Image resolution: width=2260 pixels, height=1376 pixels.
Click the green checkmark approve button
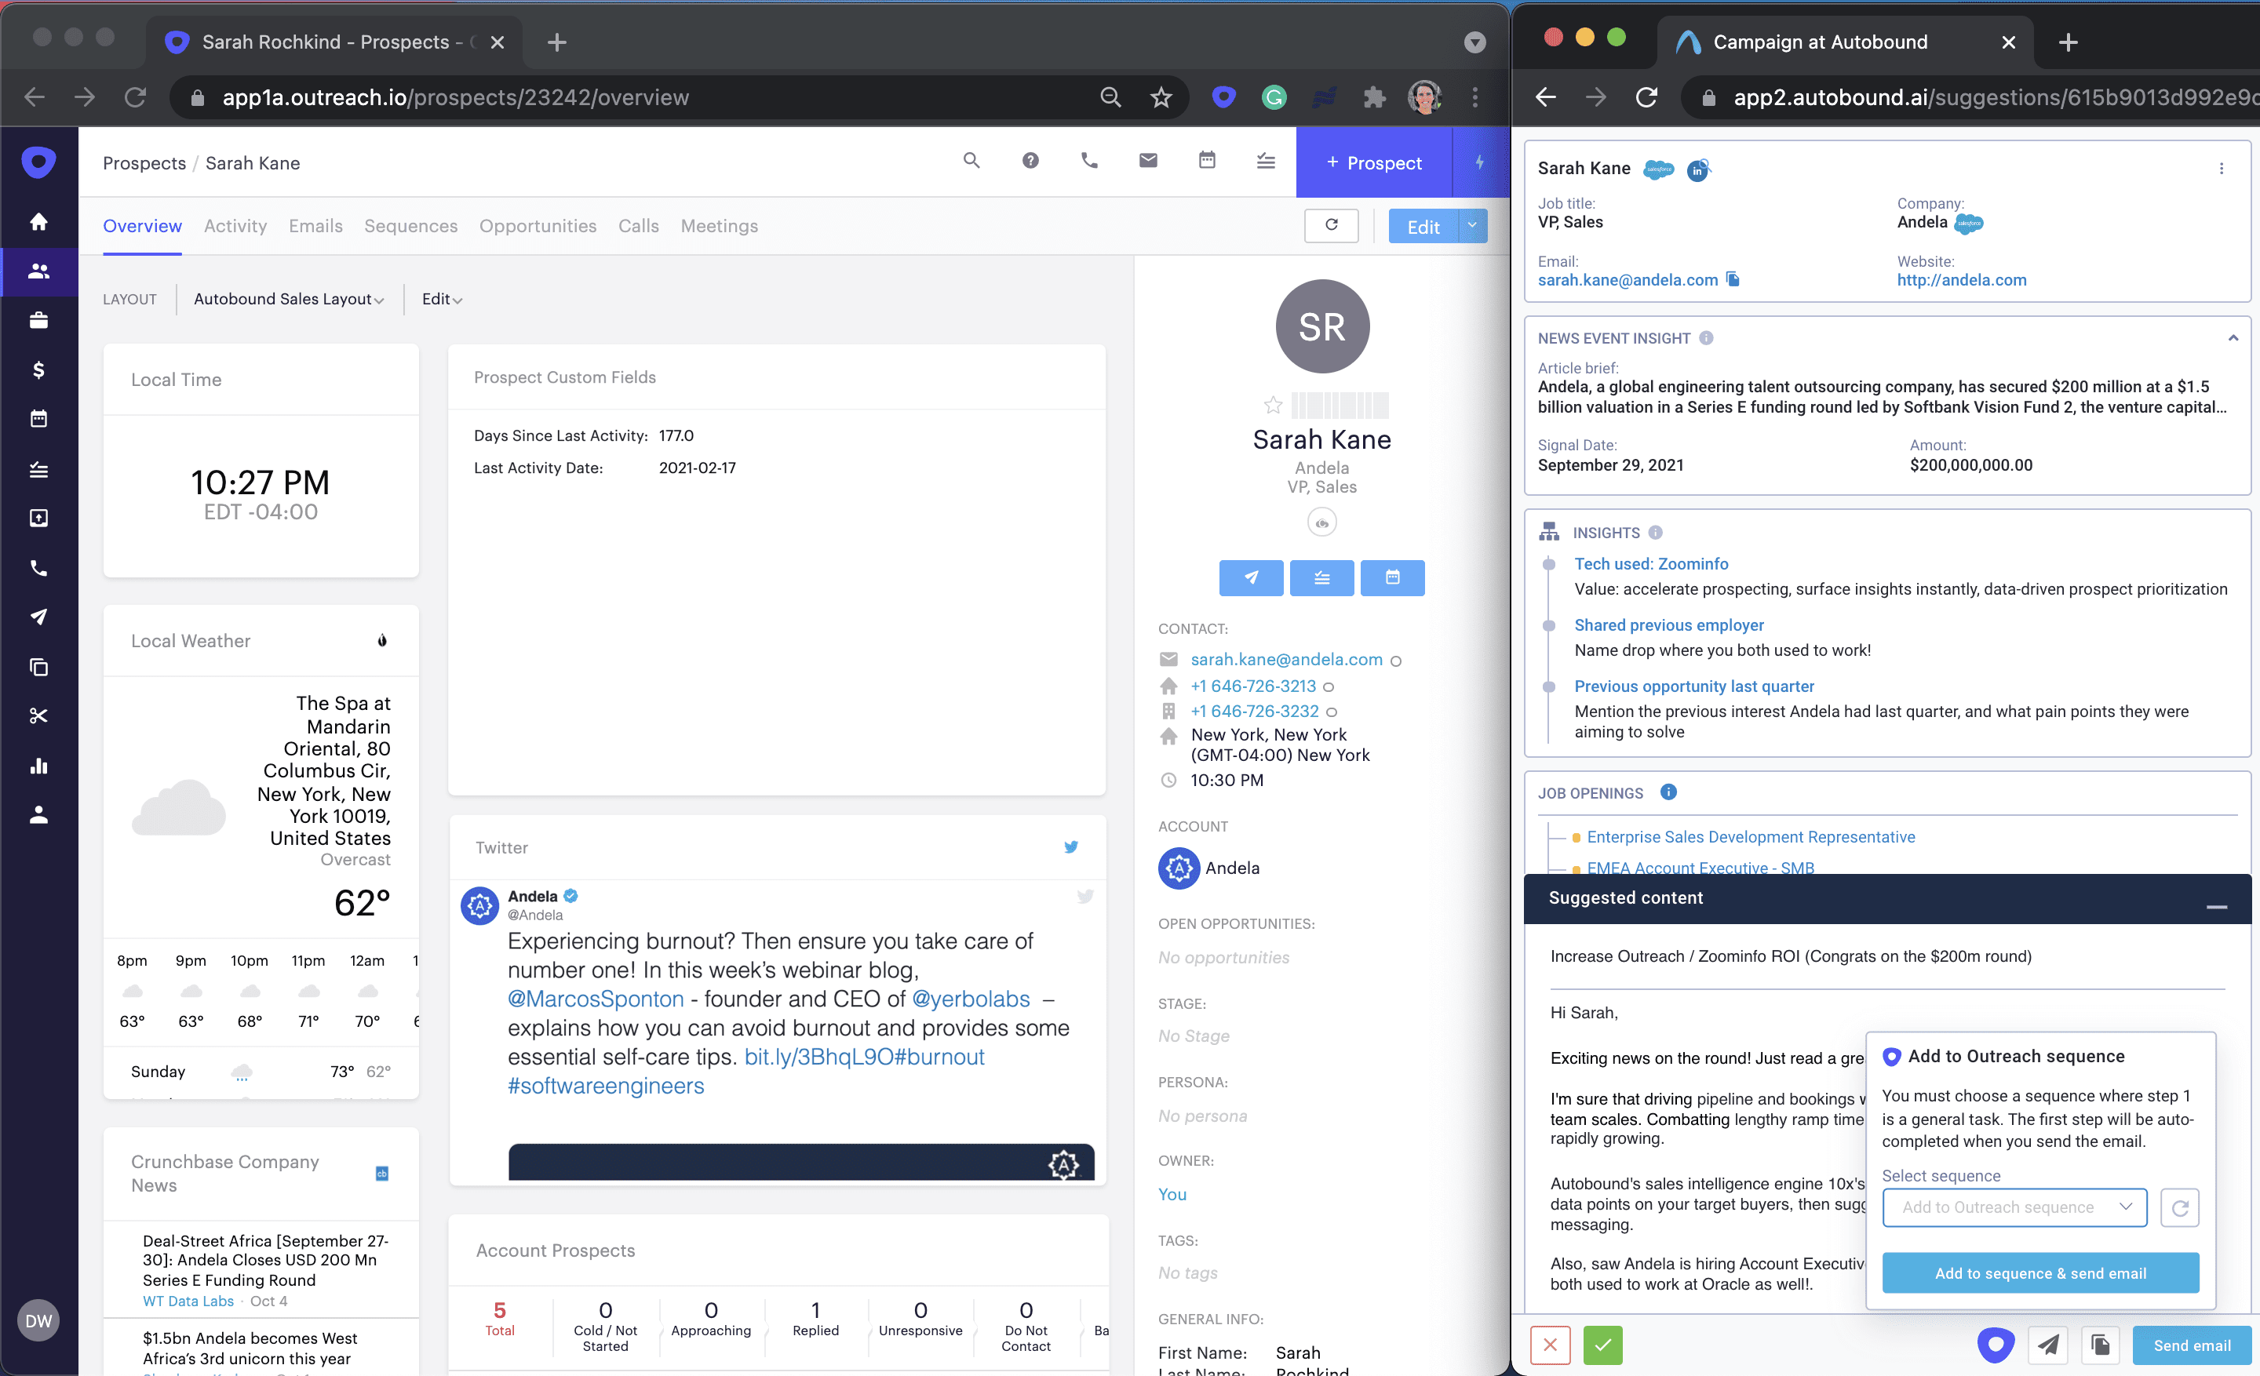(1602, 1345)
